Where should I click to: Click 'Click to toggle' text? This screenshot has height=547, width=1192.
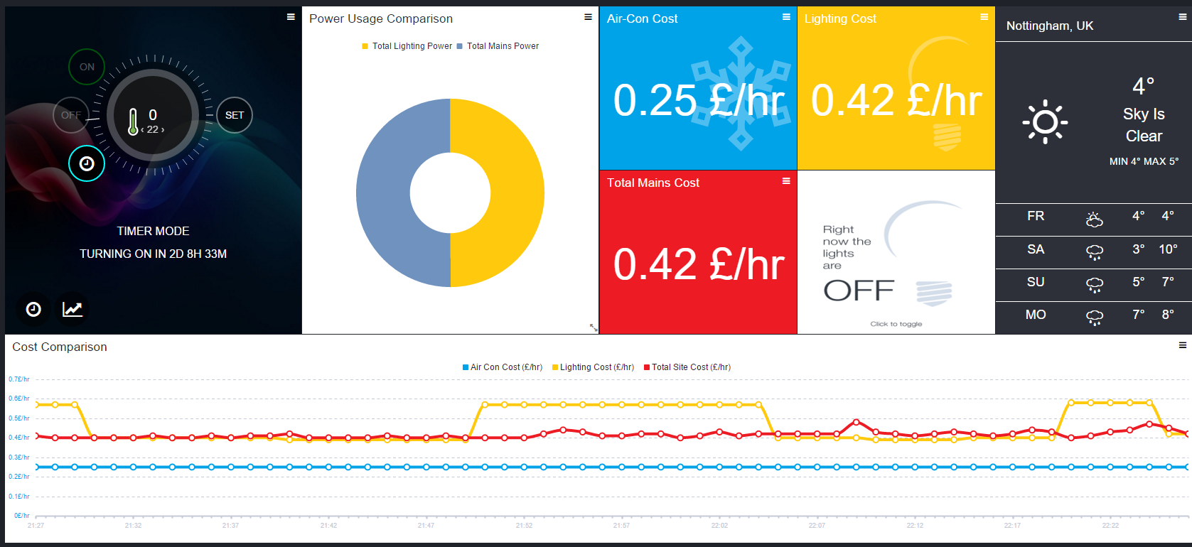click(x=896, y=324)
